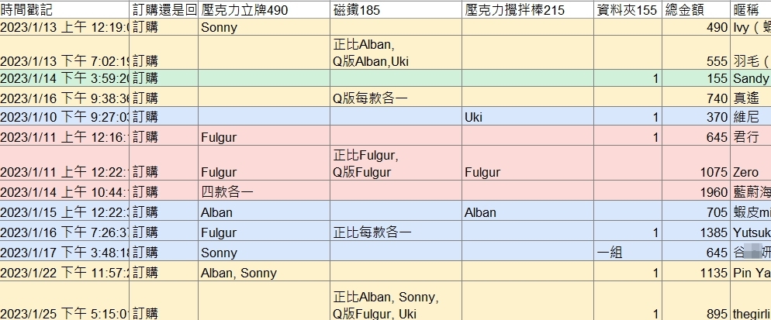Screen dimensions: 771x320
Task: Select the cell reading Alban, Sonny
Action: pyautogui.click(x=264, y=271)
